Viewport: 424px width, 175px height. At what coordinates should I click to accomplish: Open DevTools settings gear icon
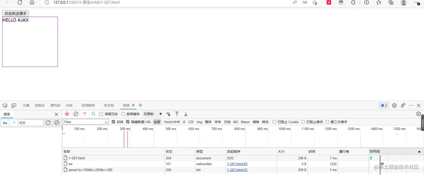click(394, 105)
